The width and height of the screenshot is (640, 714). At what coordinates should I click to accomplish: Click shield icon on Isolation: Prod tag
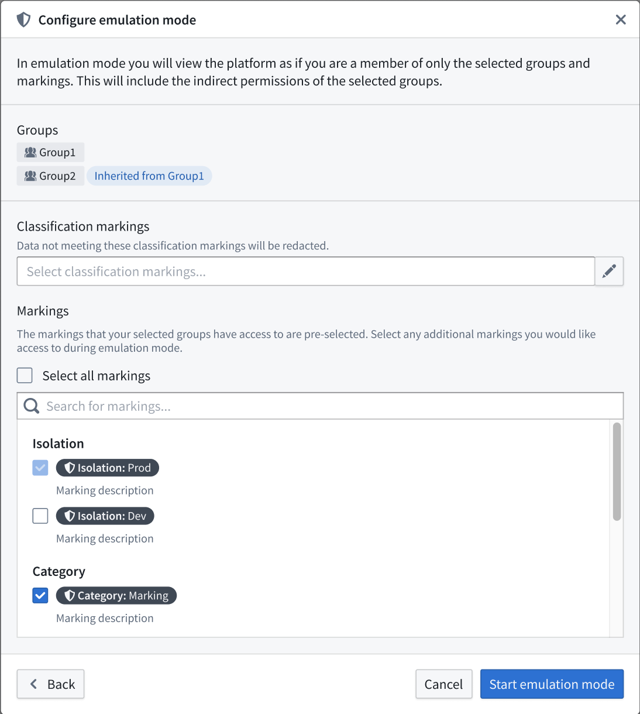(x=70, y=468)
